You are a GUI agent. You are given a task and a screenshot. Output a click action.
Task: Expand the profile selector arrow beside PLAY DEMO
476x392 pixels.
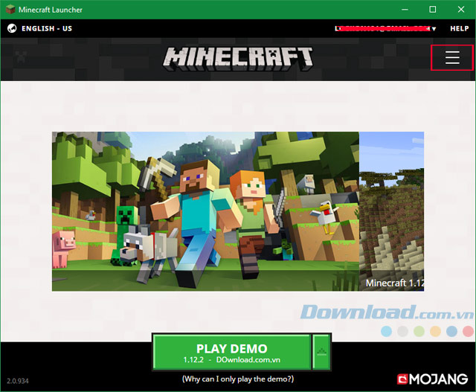321,353
